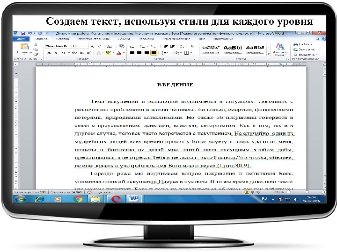Viewport: 337px width, 252px height.
Task: Open Opera browser from the taskbar
Action: pyautogui.click(x=116, y=199)
